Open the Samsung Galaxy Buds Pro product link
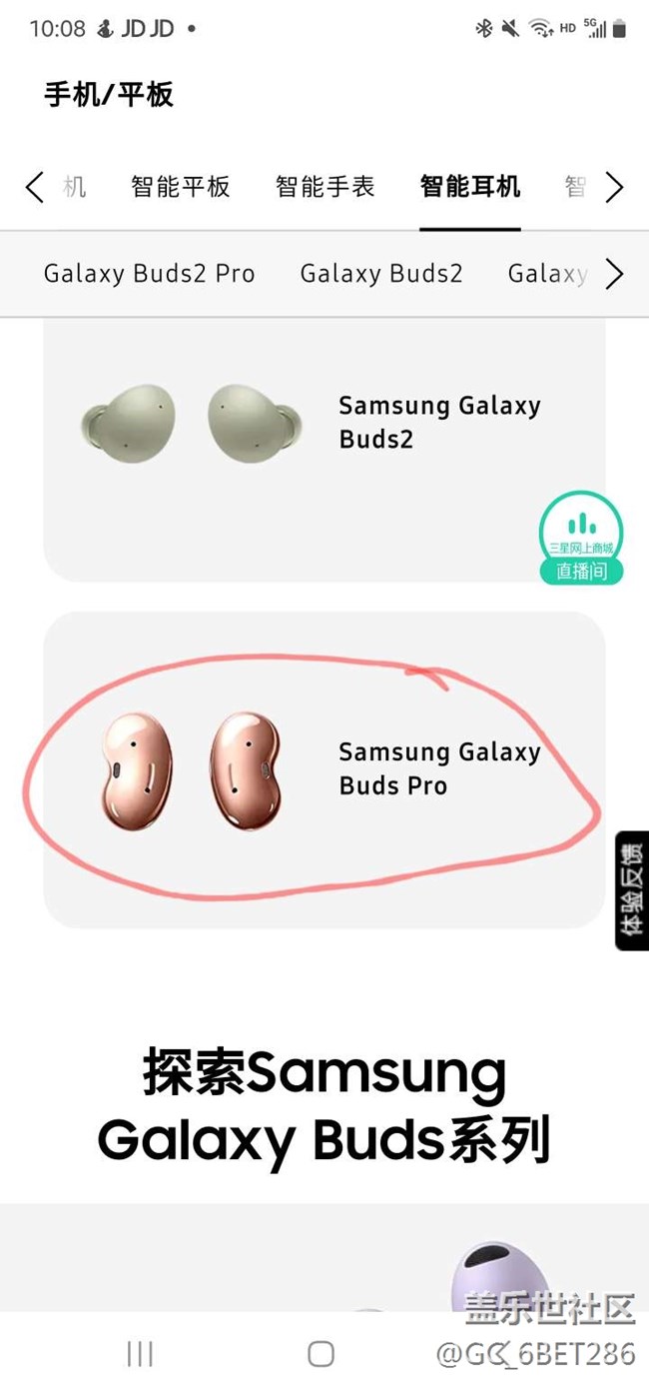Image resolution: width=649 pixels, height=1393 pixels. 439,768
